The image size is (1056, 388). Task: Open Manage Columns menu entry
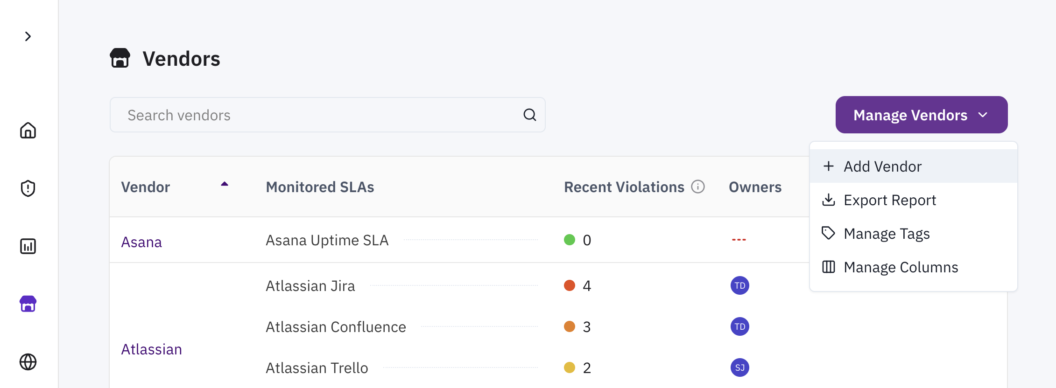[x=901, y=267]
